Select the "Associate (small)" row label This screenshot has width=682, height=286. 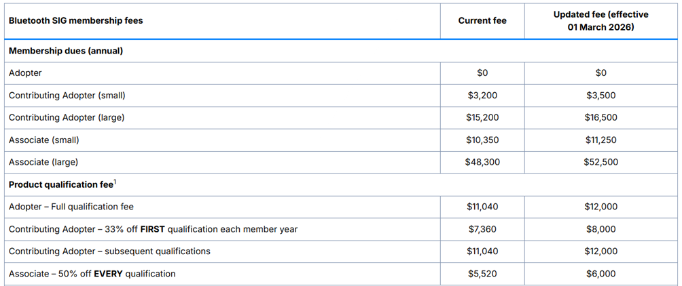pos(44,140)
